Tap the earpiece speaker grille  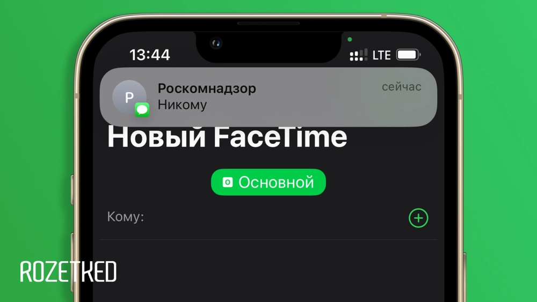[x=268, y=24]
